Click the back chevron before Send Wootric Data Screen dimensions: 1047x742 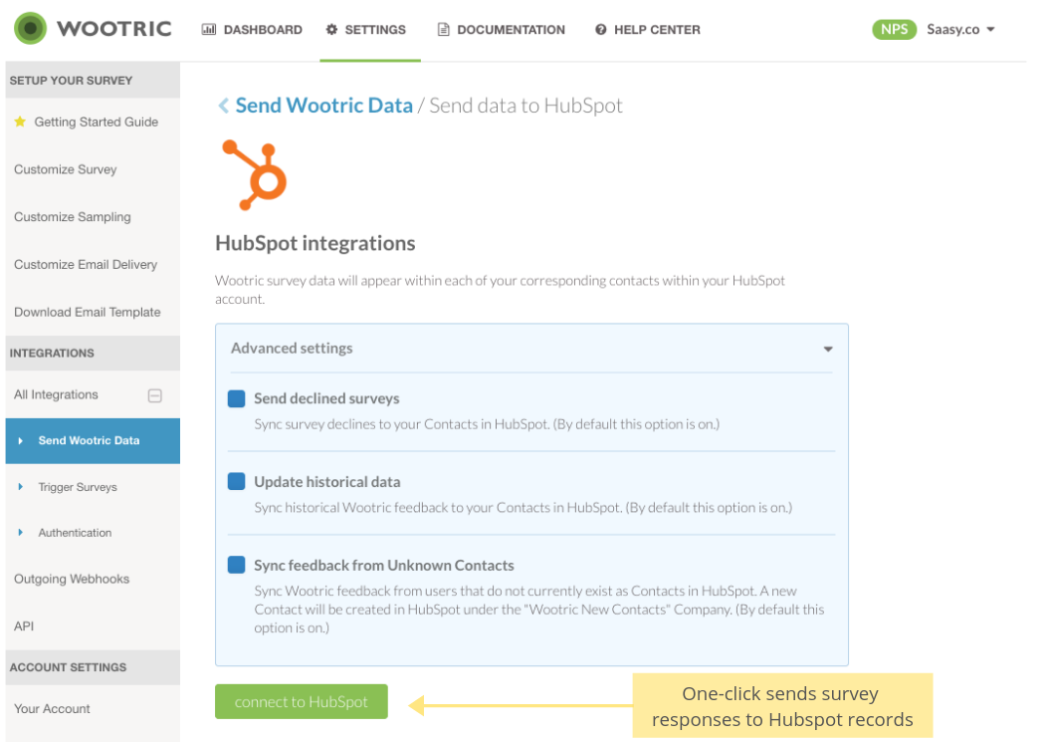click(x=223, y=106)
